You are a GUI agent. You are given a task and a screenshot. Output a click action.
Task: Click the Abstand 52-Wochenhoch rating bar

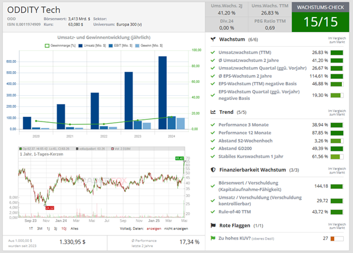(x=337, y=141)
